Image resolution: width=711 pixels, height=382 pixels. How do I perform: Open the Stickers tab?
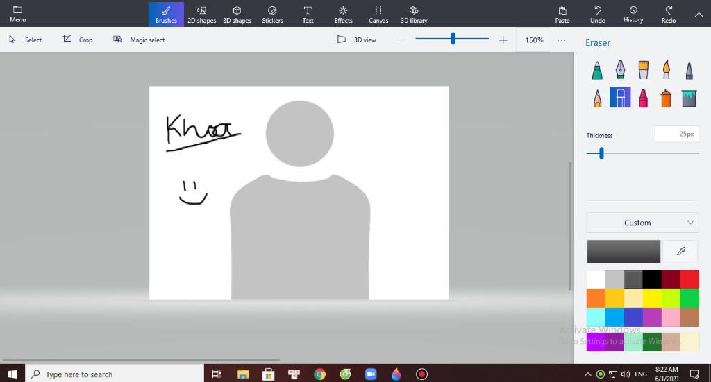click(272, 15)
